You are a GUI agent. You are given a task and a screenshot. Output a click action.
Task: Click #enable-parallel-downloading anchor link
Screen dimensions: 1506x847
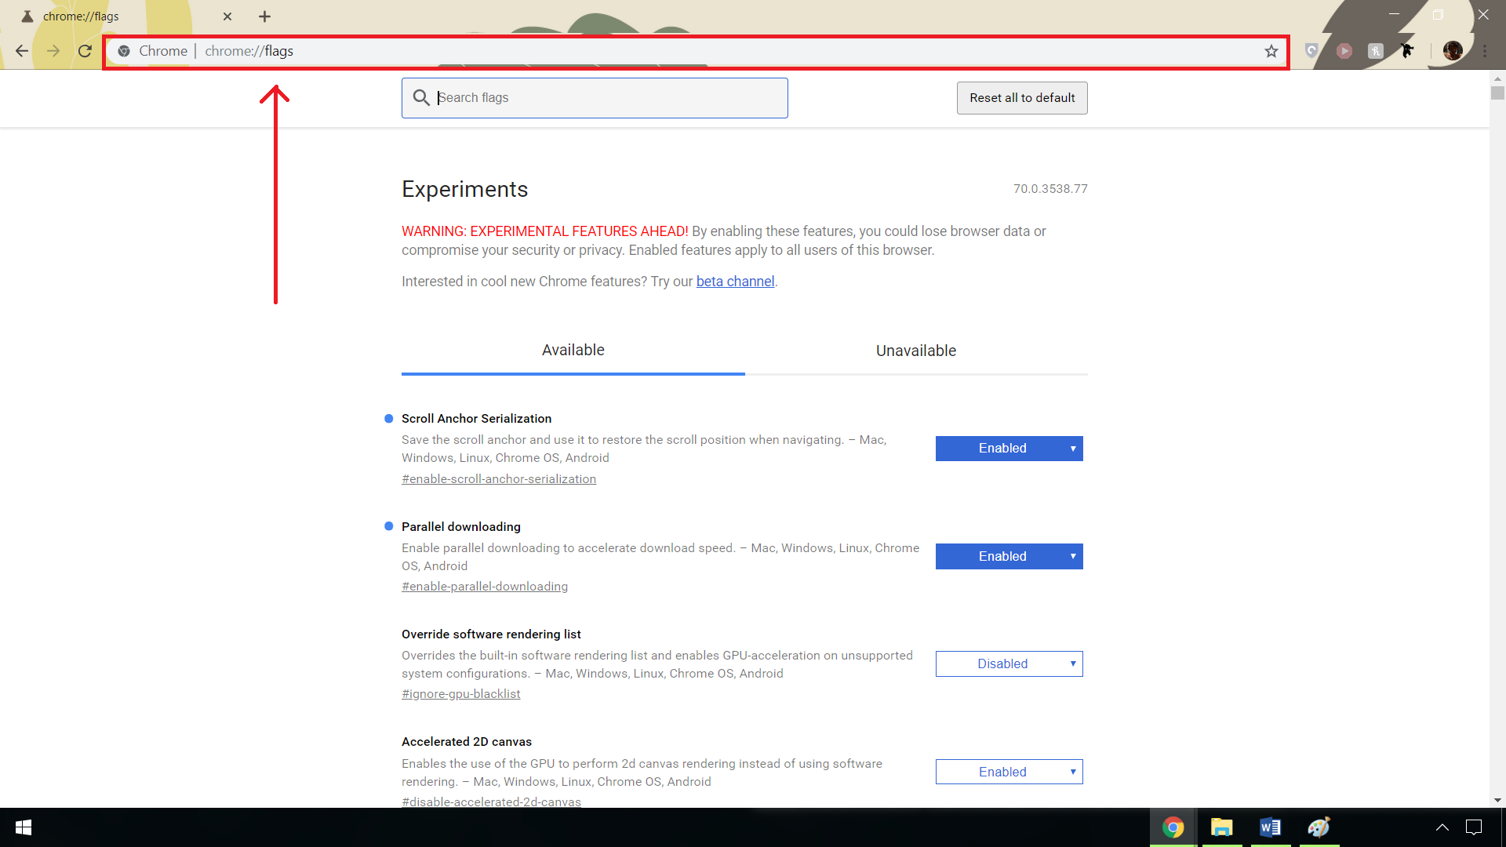pos(484,587)
